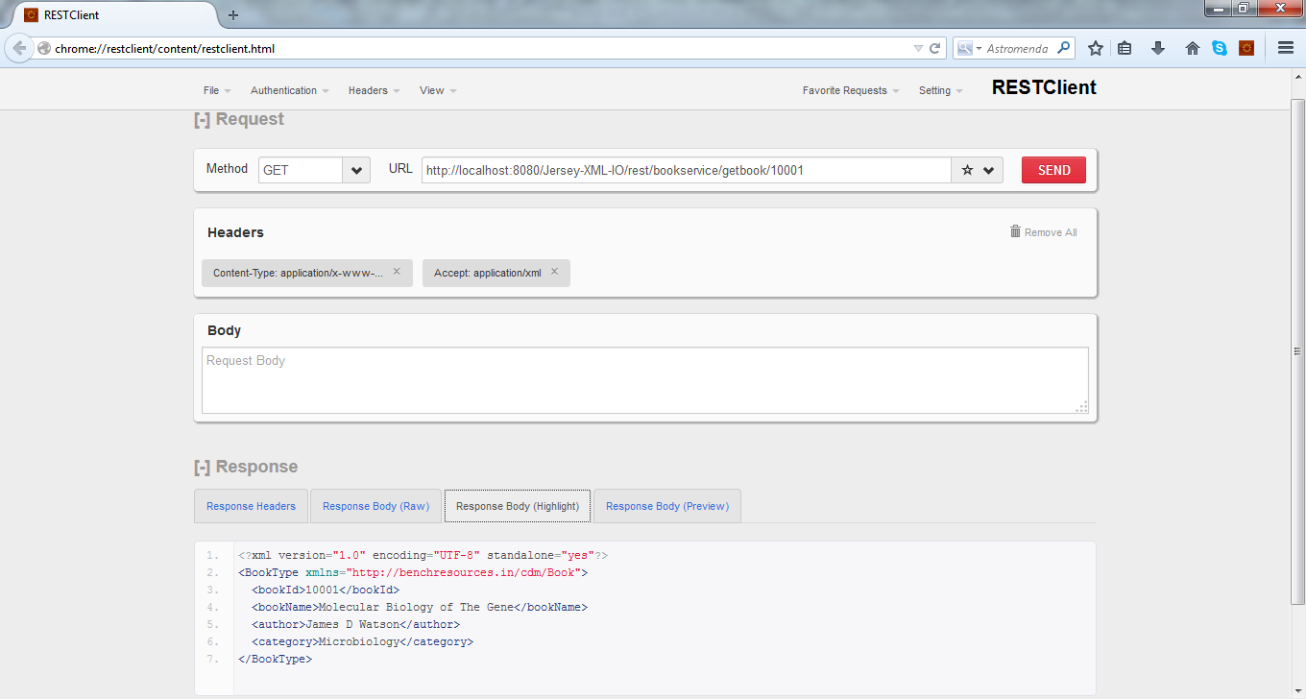Image resolution: width=1306 pixels, height=699 pixels.
Task: Open the Setting menu
Action: [941, 90]
